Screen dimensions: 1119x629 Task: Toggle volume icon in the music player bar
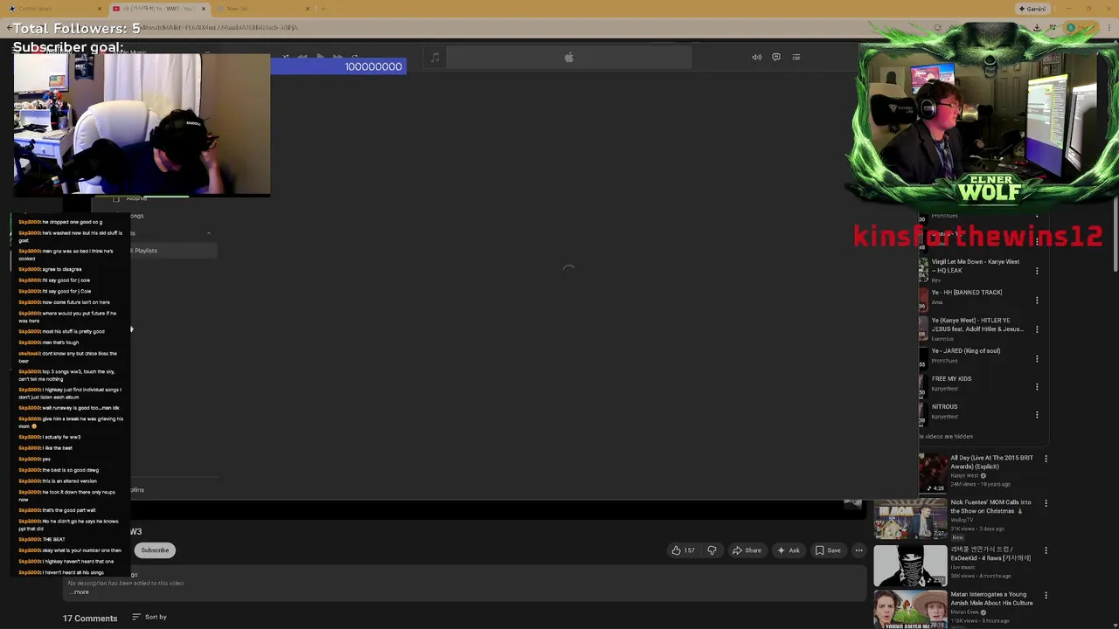(757, 58)
